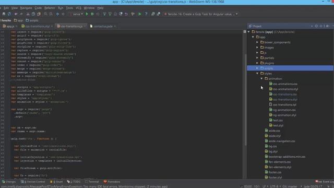Click the app breadcrumb in navigation bar

pos(19,20)
